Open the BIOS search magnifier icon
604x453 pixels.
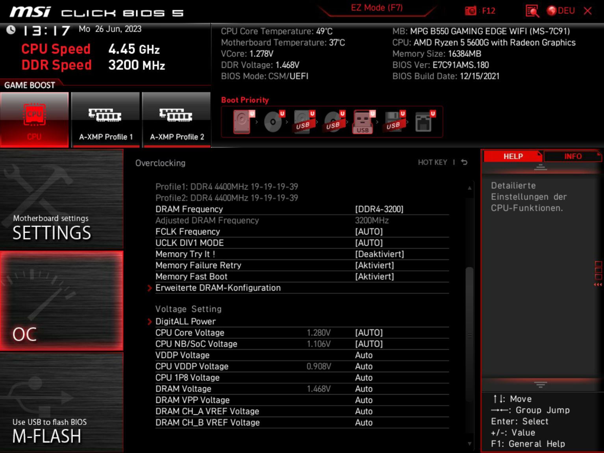532,11
